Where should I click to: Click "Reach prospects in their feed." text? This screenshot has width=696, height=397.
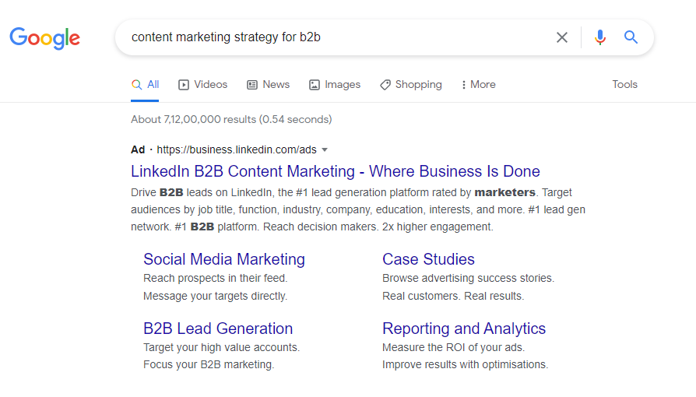click(216, 279)
